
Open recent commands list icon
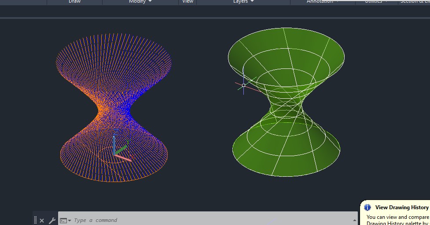coord(65,221)
